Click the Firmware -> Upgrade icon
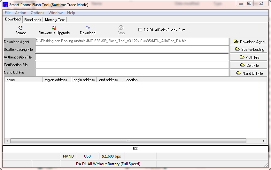 coord(54,28)
